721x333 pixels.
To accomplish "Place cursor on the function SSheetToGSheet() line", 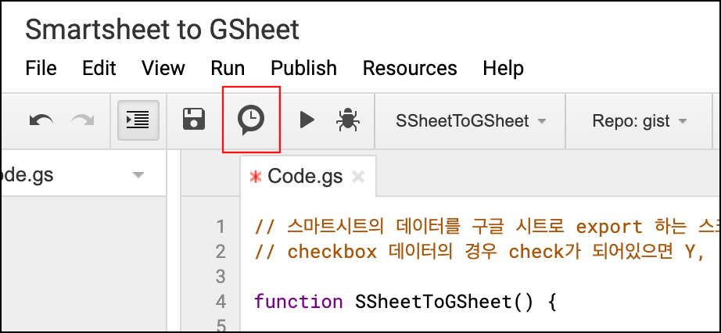I will pyautogui.click(x=406, y=302).
